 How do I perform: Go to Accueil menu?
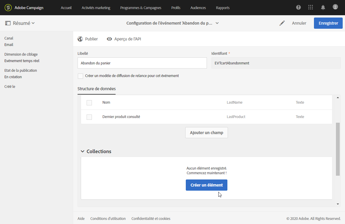pos(66,8)
